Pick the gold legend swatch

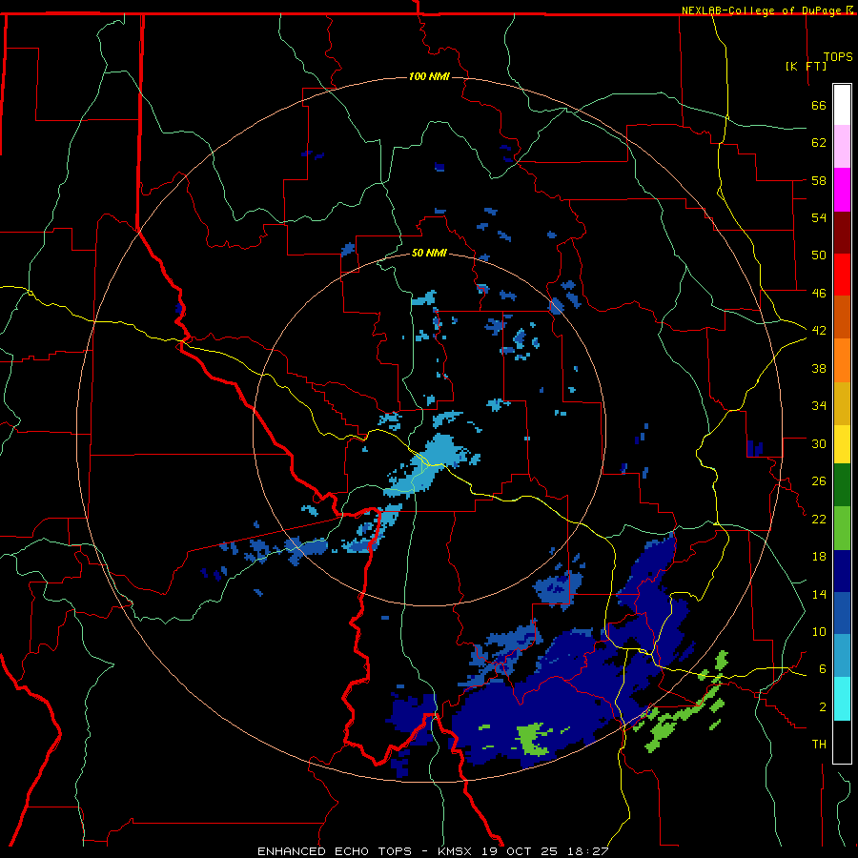point(842,403)
